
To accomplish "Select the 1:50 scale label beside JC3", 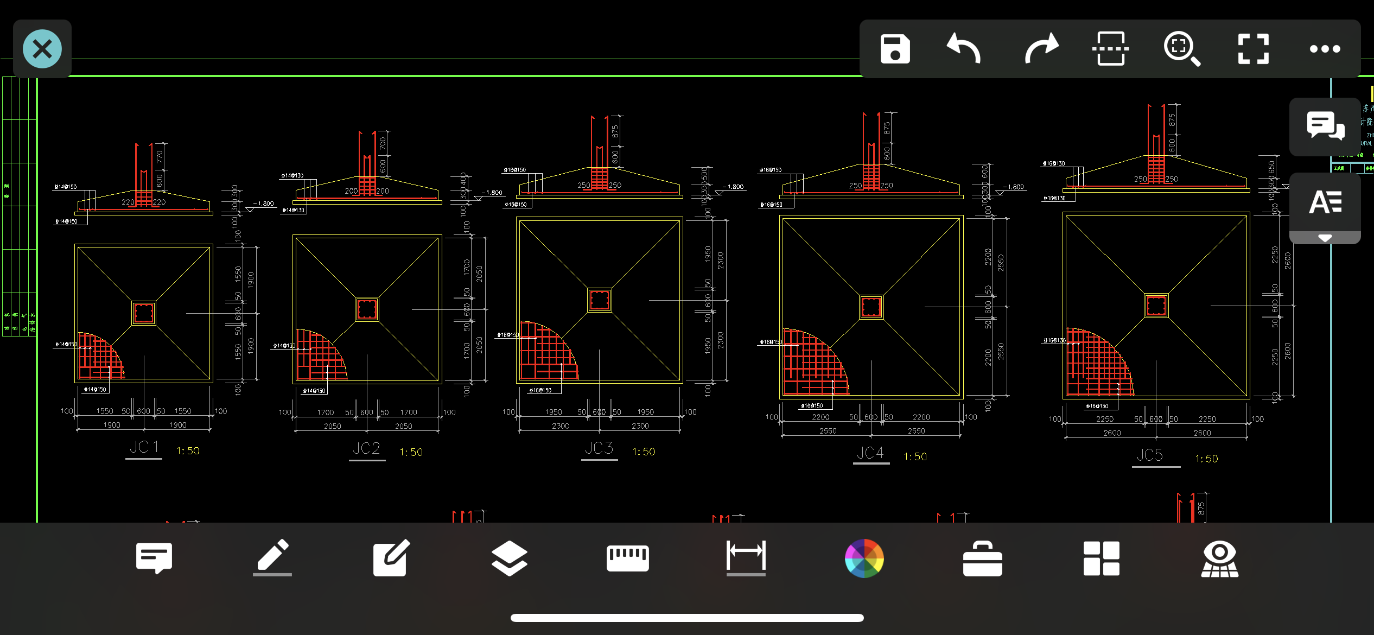I will click(x=644, y=452).
